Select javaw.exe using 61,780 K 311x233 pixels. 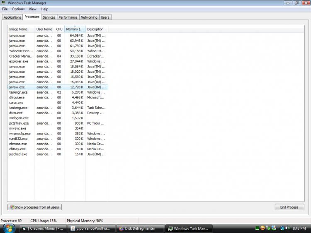pyautogui.click(x=58, y=46)
